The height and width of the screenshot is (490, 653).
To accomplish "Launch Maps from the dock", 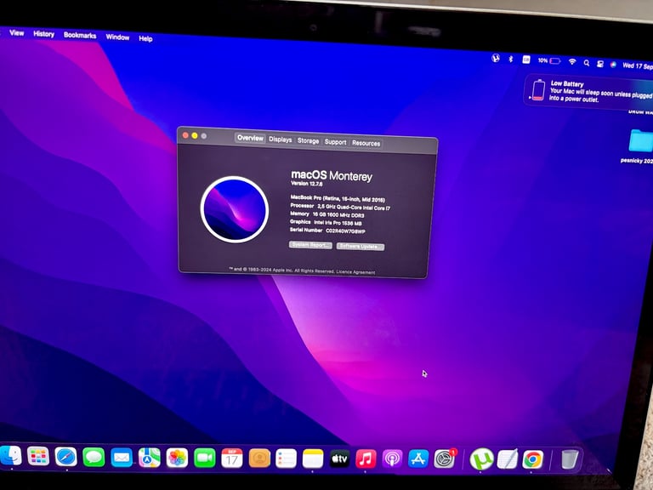I will [149, 458].
